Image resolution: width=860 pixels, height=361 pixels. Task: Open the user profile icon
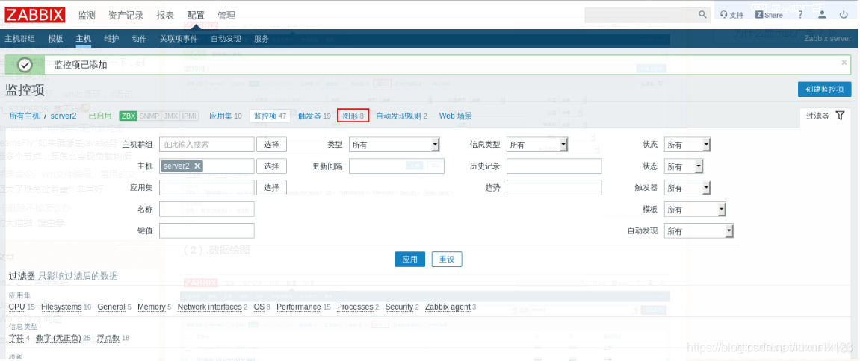(822, 15)
